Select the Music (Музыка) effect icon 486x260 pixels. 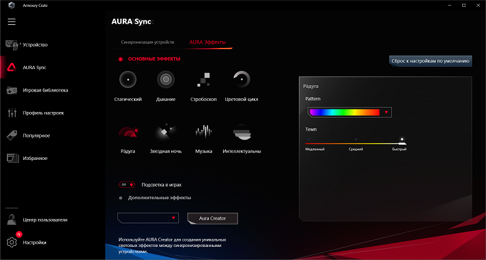(204, 132)
